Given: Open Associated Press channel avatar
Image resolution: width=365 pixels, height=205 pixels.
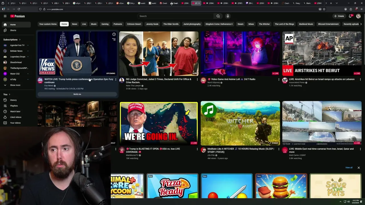Looking at the screenshot, I should [285, 80].
